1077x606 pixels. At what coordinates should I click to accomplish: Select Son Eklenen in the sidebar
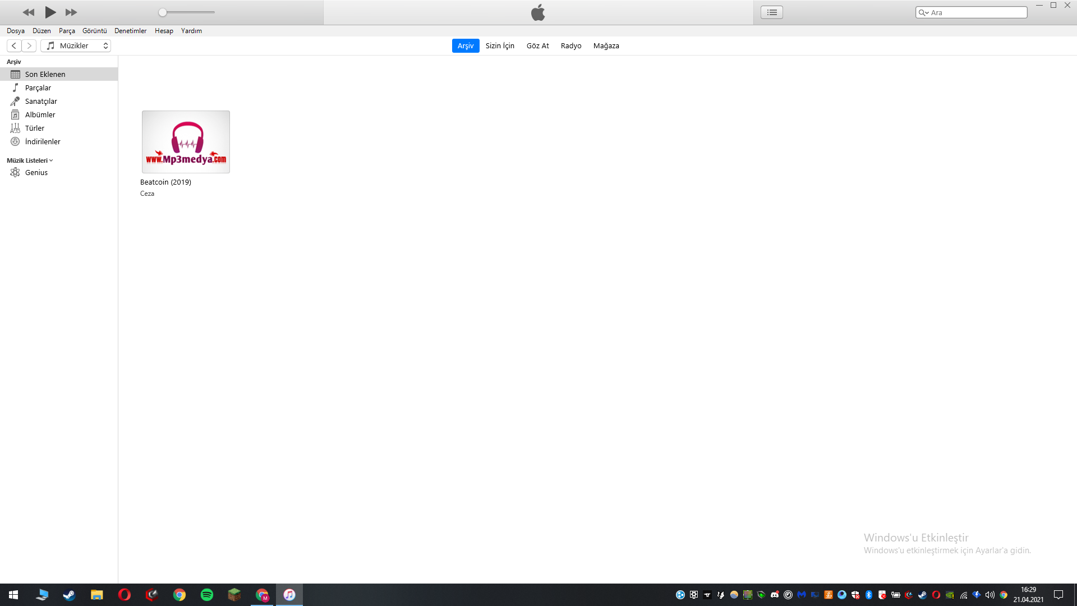click(45, 74)
